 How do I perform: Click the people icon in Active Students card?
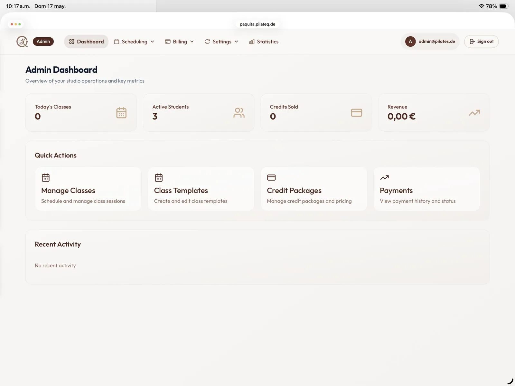pos(239,113)
